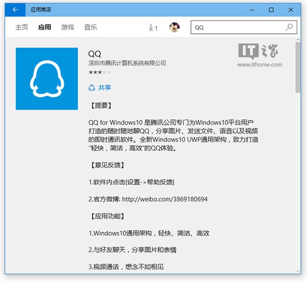Click the QQ app title text

tap(95, 54)
